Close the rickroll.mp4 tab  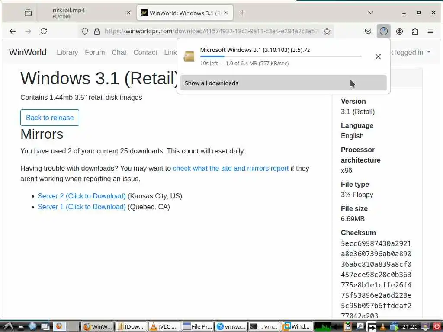(128, 13)
